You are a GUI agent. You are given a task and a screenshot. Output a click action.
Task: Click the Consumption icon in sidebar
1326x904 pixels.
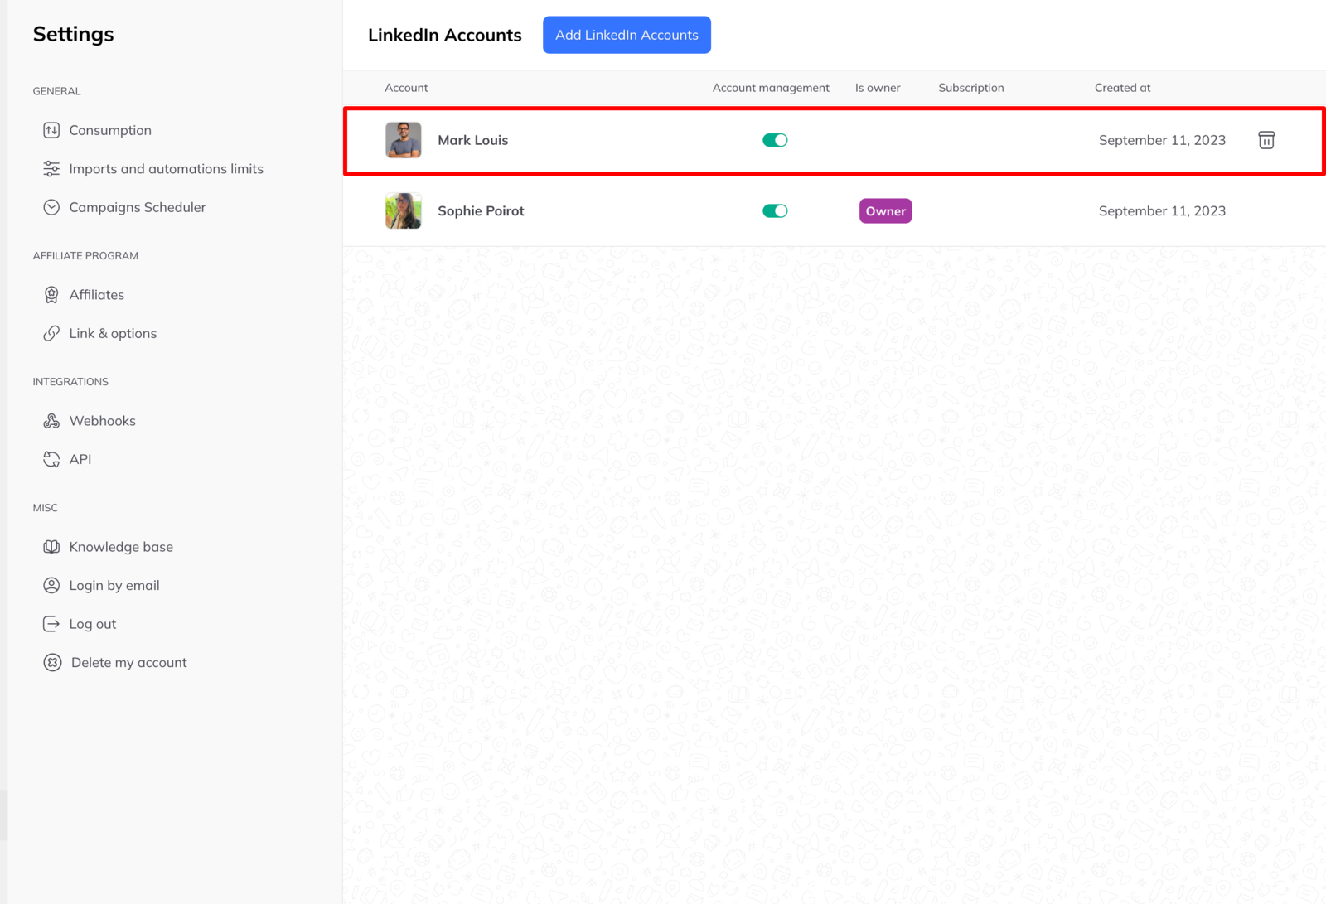[51, 130]
